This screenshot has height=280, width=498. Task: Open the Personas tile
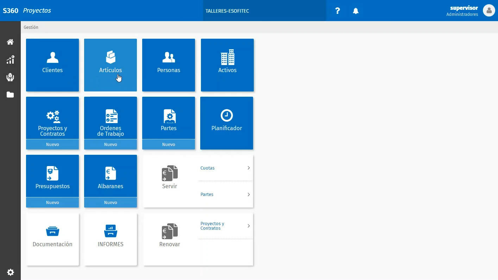click(x=169, y=65)
